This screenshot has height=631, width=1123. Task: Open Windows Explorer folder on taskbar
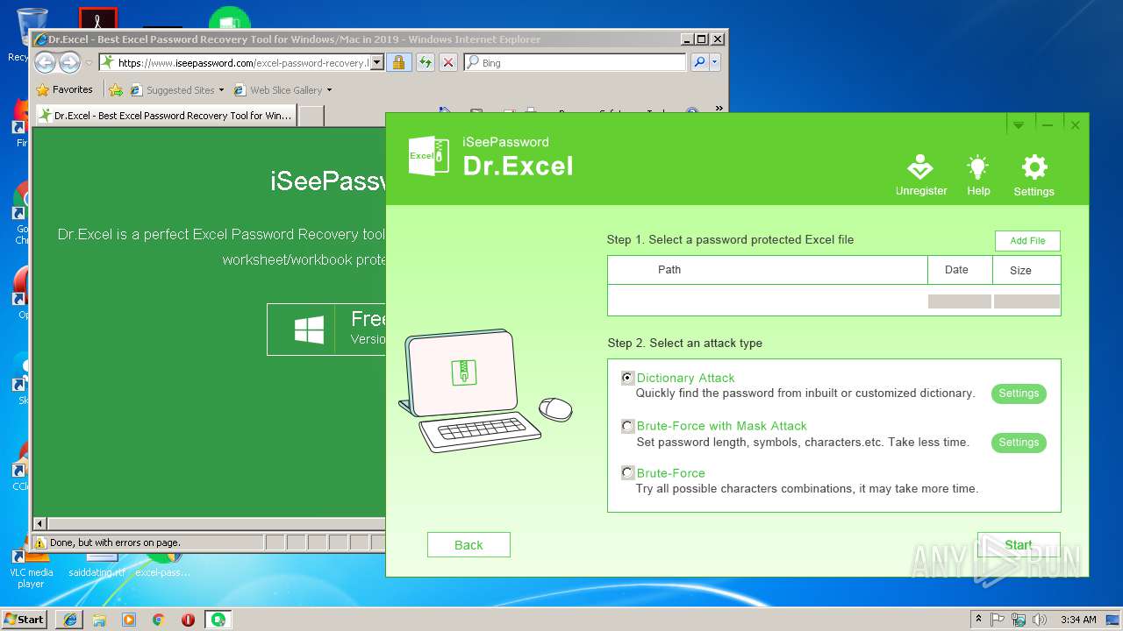click(x=99, y=619)
